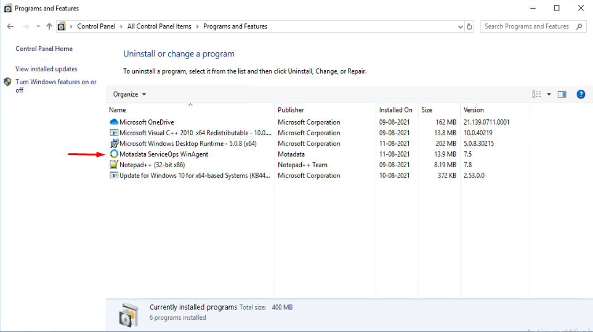The image size is (593, 332).
Task: Expand the address bar history dropdown
Action: pyautogui.click(x=460, y=27)
